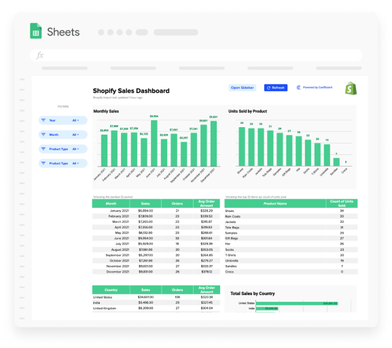Select the $9,831.00 sales cell

coord(145,272)
